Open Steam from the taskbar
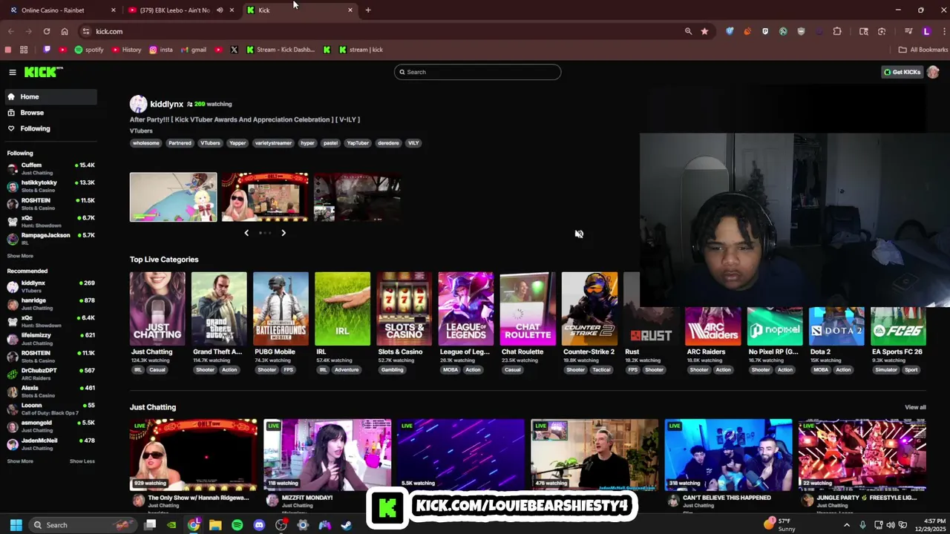 [x=347, y=525]
